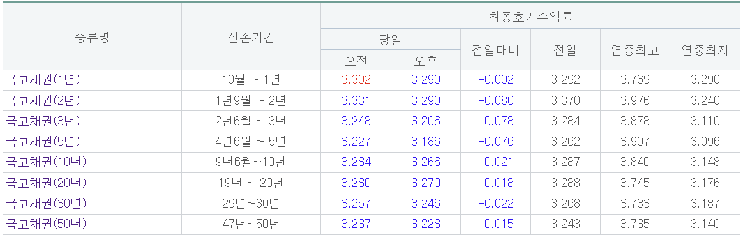Select the yearly low 3.240
Screen dimensions: 743x235
pos(705,100)
